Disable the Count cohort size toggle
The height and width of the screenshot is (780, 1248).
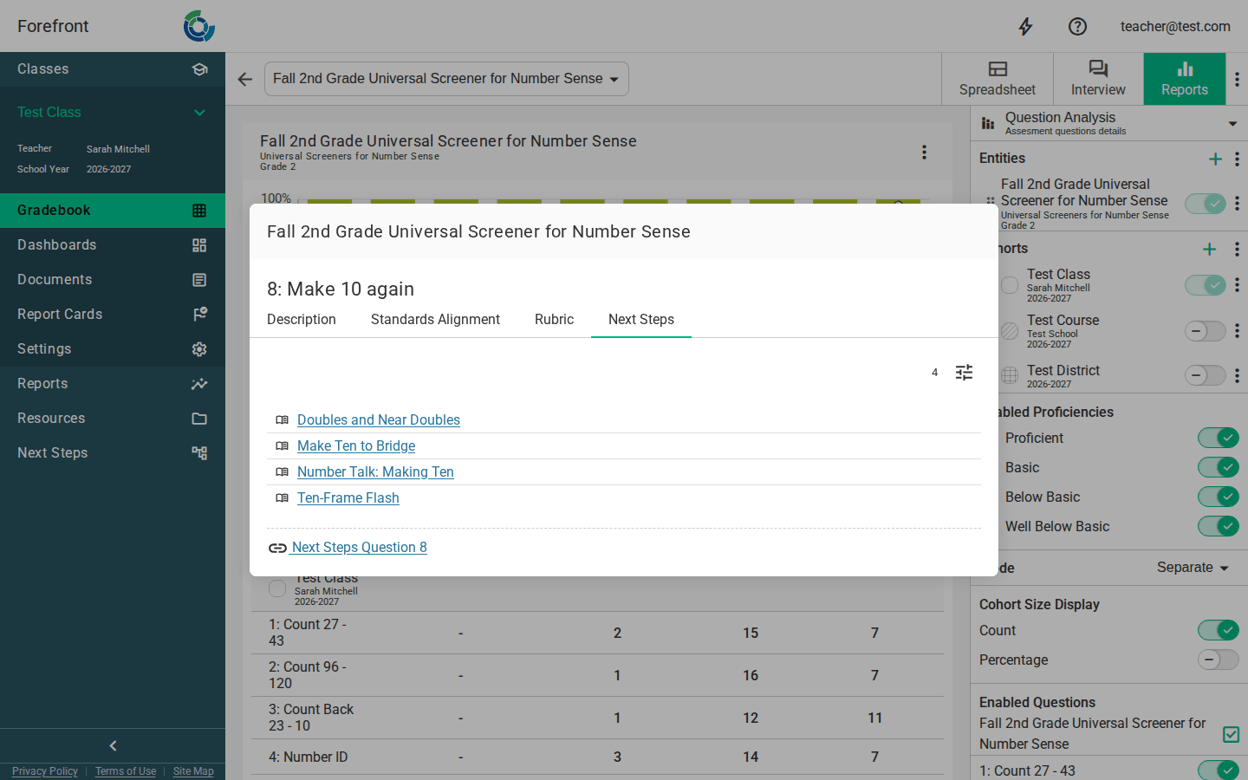coord(1218,630)
